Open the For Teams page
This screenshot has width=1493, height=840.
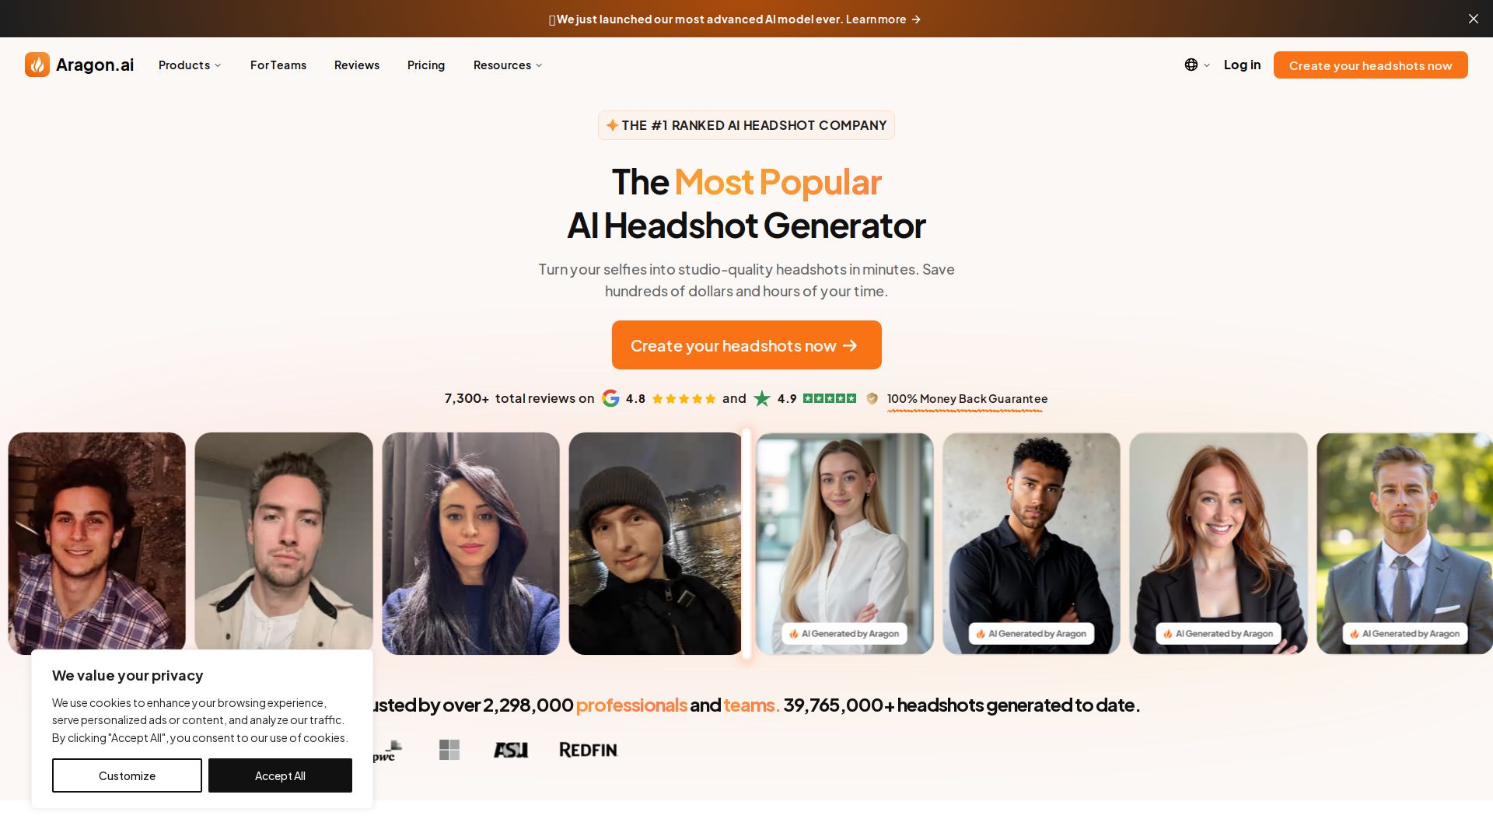[x=278, y=65]
